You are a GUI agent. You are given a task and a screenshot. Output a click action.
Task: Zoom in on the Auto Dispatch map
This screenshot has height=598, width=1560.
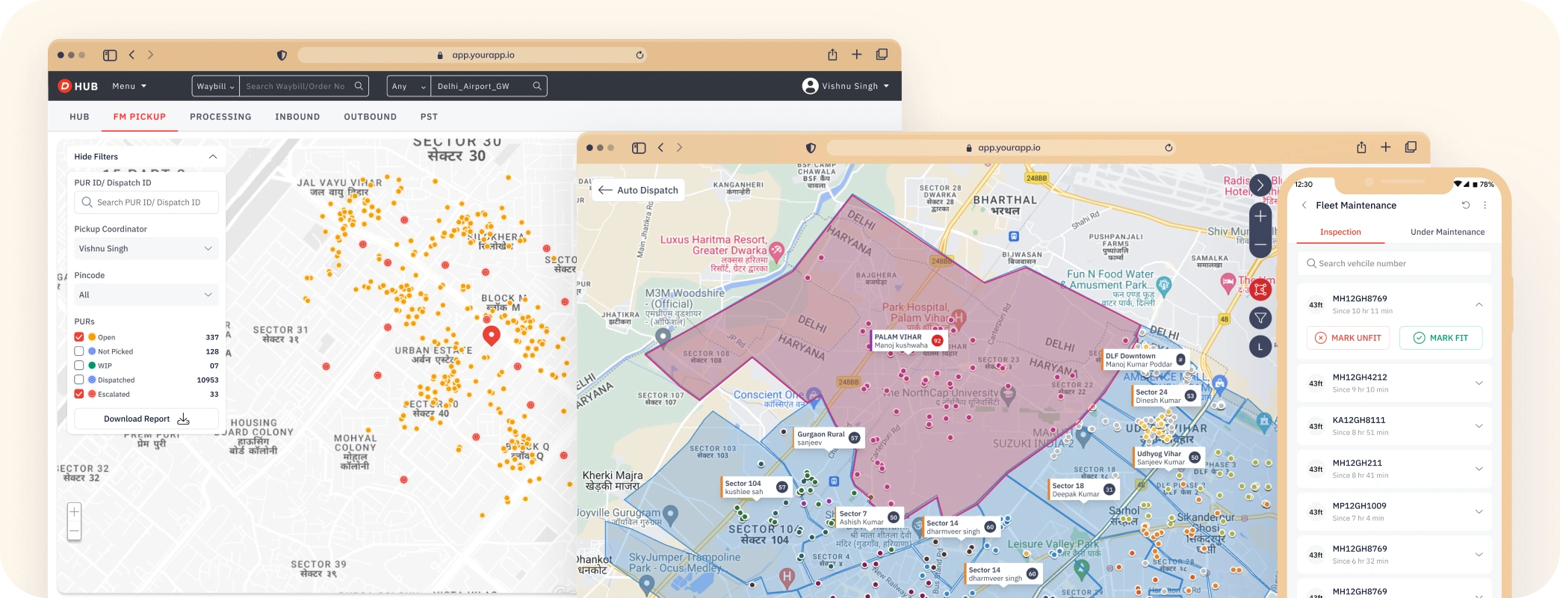click(1260, 217)
